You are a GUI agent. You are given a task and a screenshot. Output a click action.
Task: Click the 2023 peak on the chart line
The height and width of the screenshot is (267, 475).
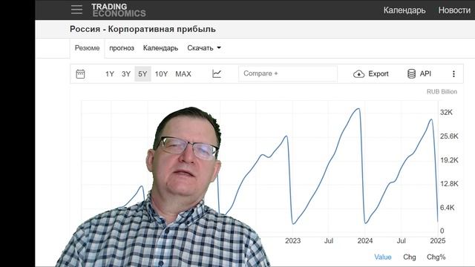pyautogui.click(x=359, y=109)
